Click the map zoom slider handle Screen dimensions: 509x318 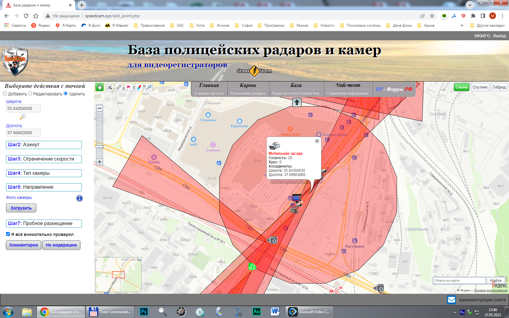99,147
